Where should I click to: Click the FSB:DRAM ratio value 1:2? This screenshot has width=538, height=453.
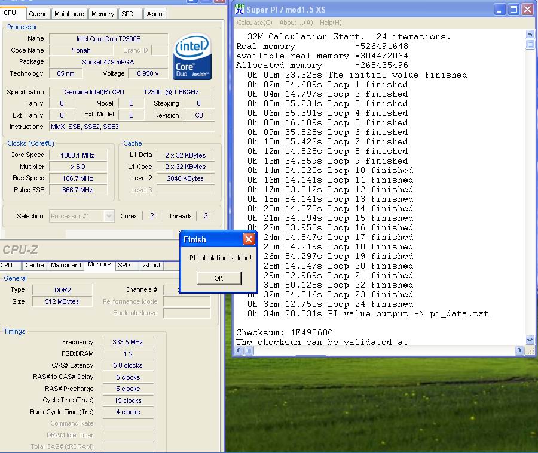tap(128, 354)
